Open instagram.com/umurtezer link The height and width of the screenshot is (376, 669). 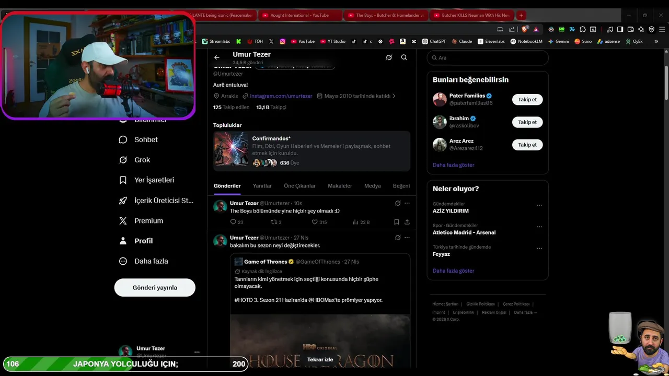pos(281,96)
